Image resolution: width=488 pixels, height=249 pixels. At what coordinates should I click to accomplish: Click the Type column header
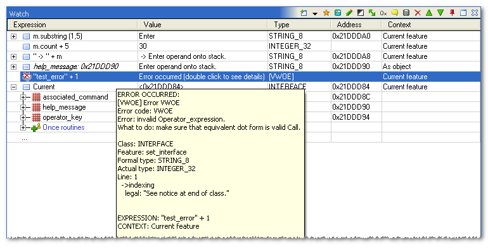click(x=299, y=25)
